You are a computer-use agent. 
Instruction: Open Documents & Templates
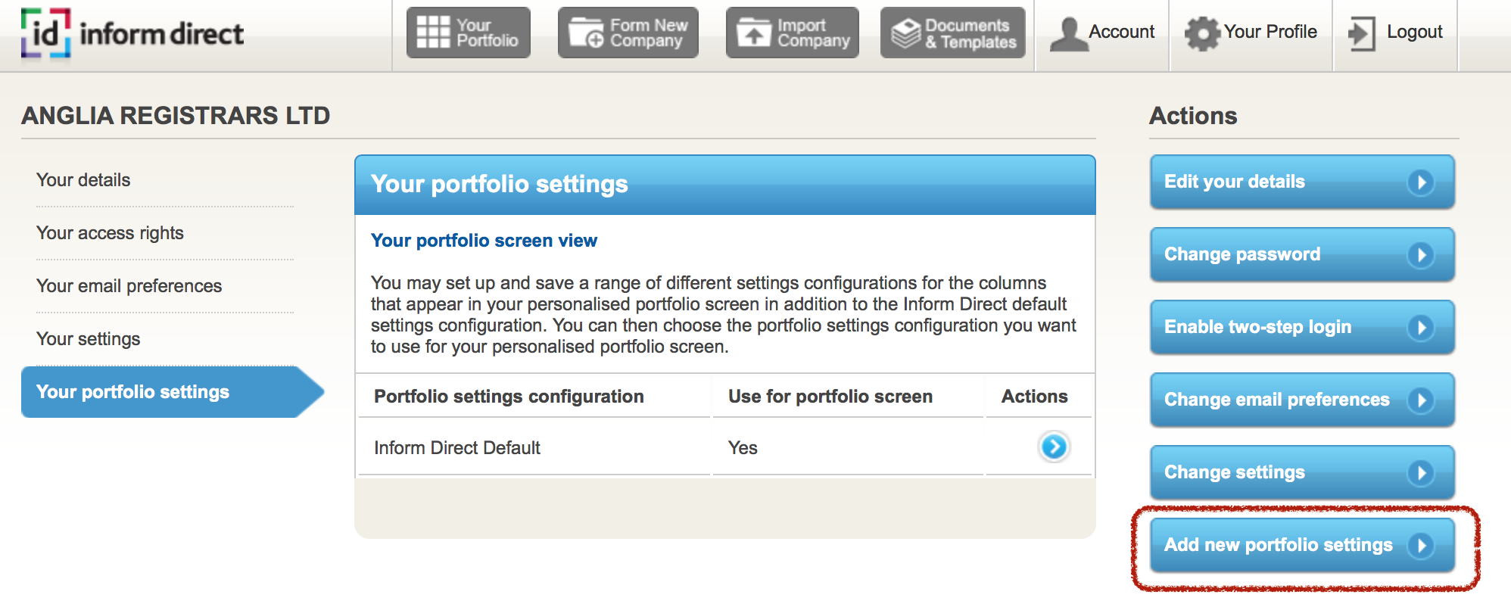tap(952, 32)
